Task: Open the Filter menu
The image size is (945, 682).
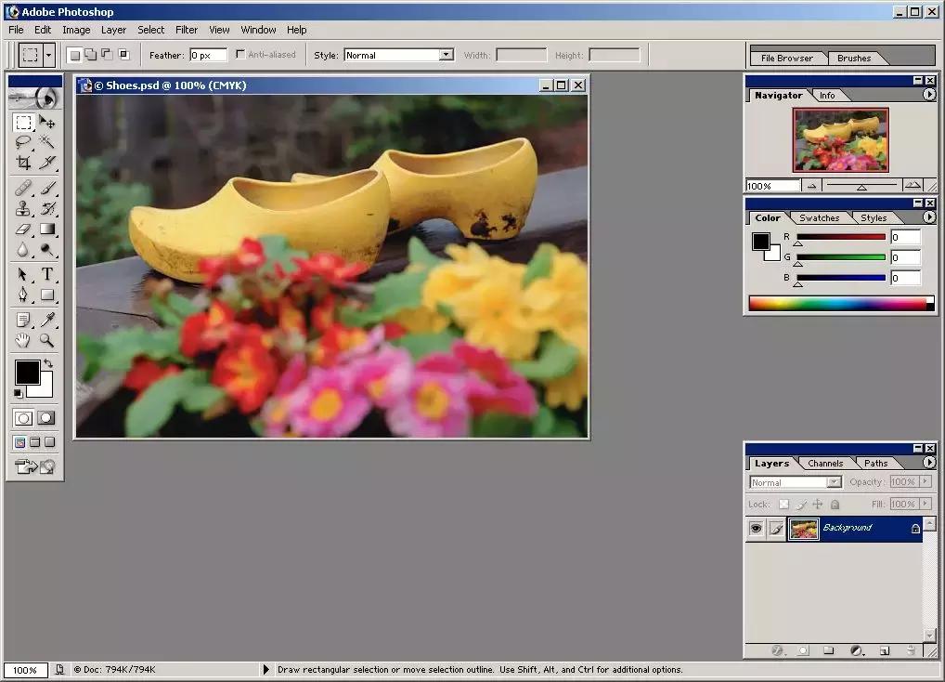Action: coord(187,30)
